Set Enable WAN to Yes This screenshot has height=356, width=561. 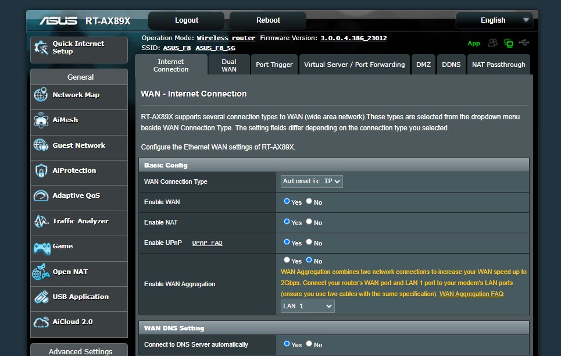(287, 201)
